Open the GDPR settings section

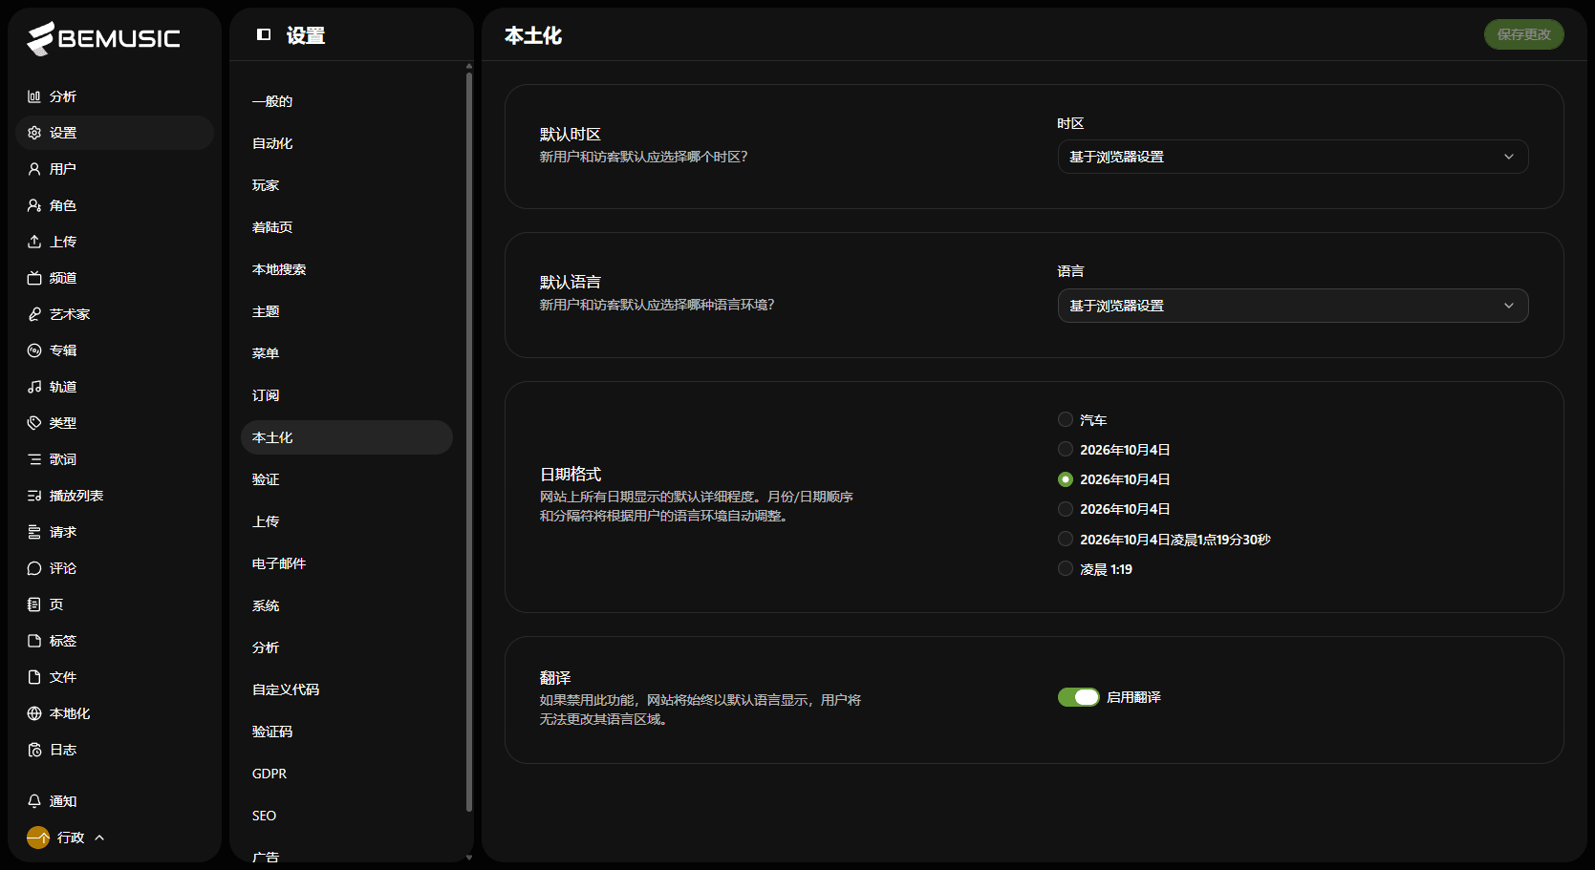tap(346, 774)
